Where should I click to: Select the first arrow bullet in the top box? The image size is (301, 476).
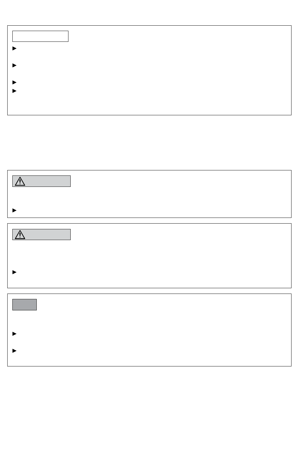tap(14, 48)
